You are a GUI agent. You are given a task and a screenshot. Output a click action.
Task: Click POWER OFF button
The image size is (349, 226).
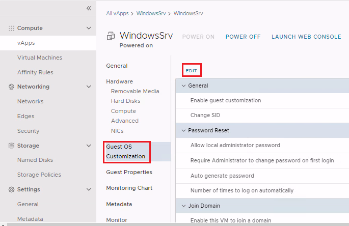click(243, 37)
